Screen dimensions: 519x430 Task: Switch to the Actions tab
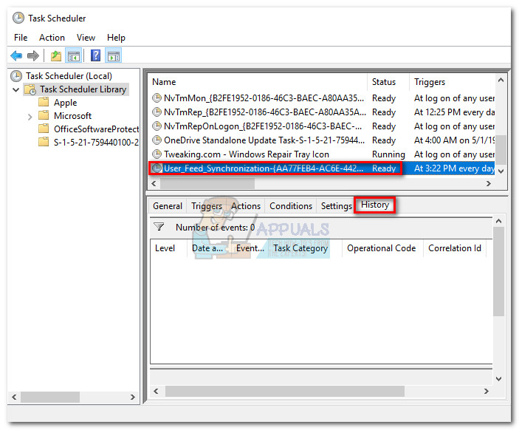[246, 206]
